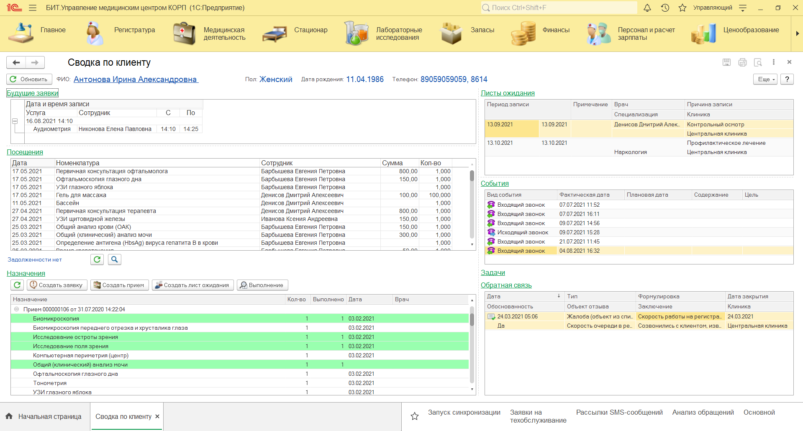Open the history clock icon
The image size is (803, 431).
pyautogui.click(x=665, y=8)
